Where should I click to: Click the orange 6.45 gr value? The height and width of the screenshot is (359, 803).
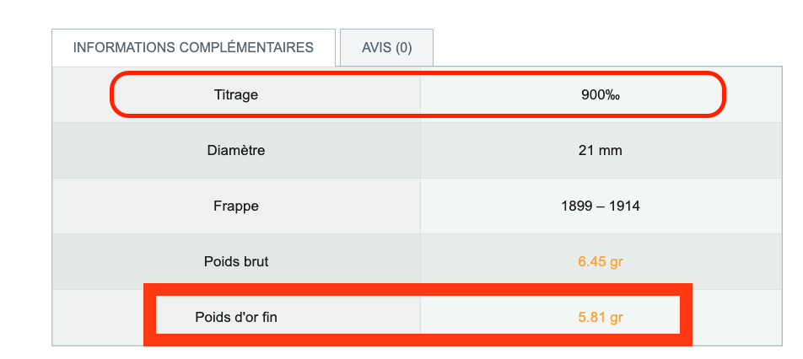point(601,262)
